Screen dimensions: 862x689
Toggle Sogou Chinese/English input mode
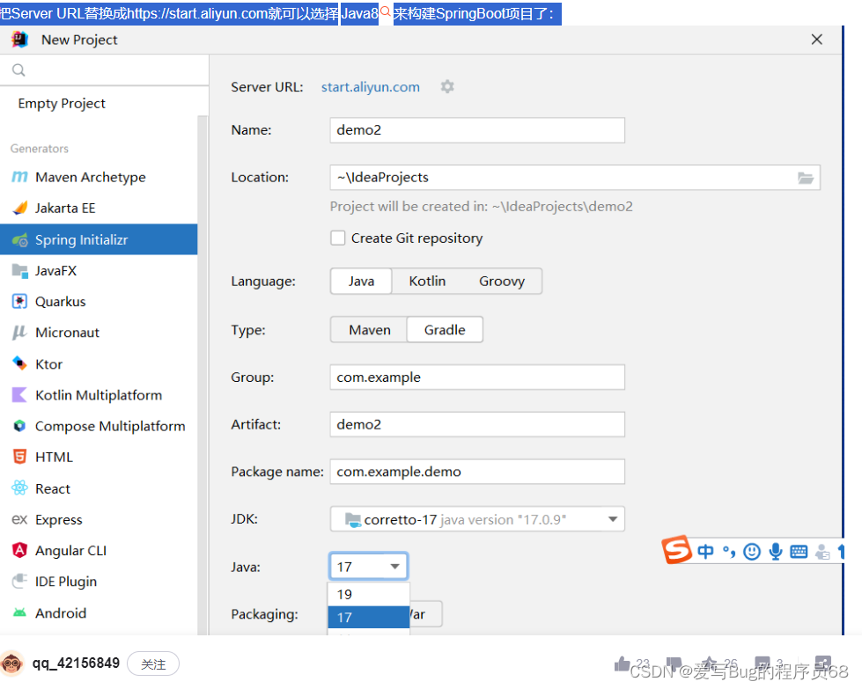705,551
